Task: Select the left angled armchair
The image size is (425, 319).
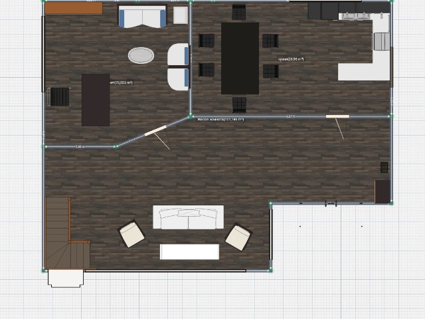Action: 131,234
